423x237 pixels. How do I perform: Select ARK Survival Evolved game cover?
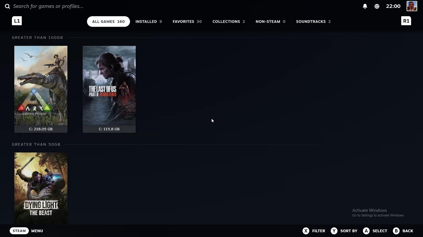(41, 86)
